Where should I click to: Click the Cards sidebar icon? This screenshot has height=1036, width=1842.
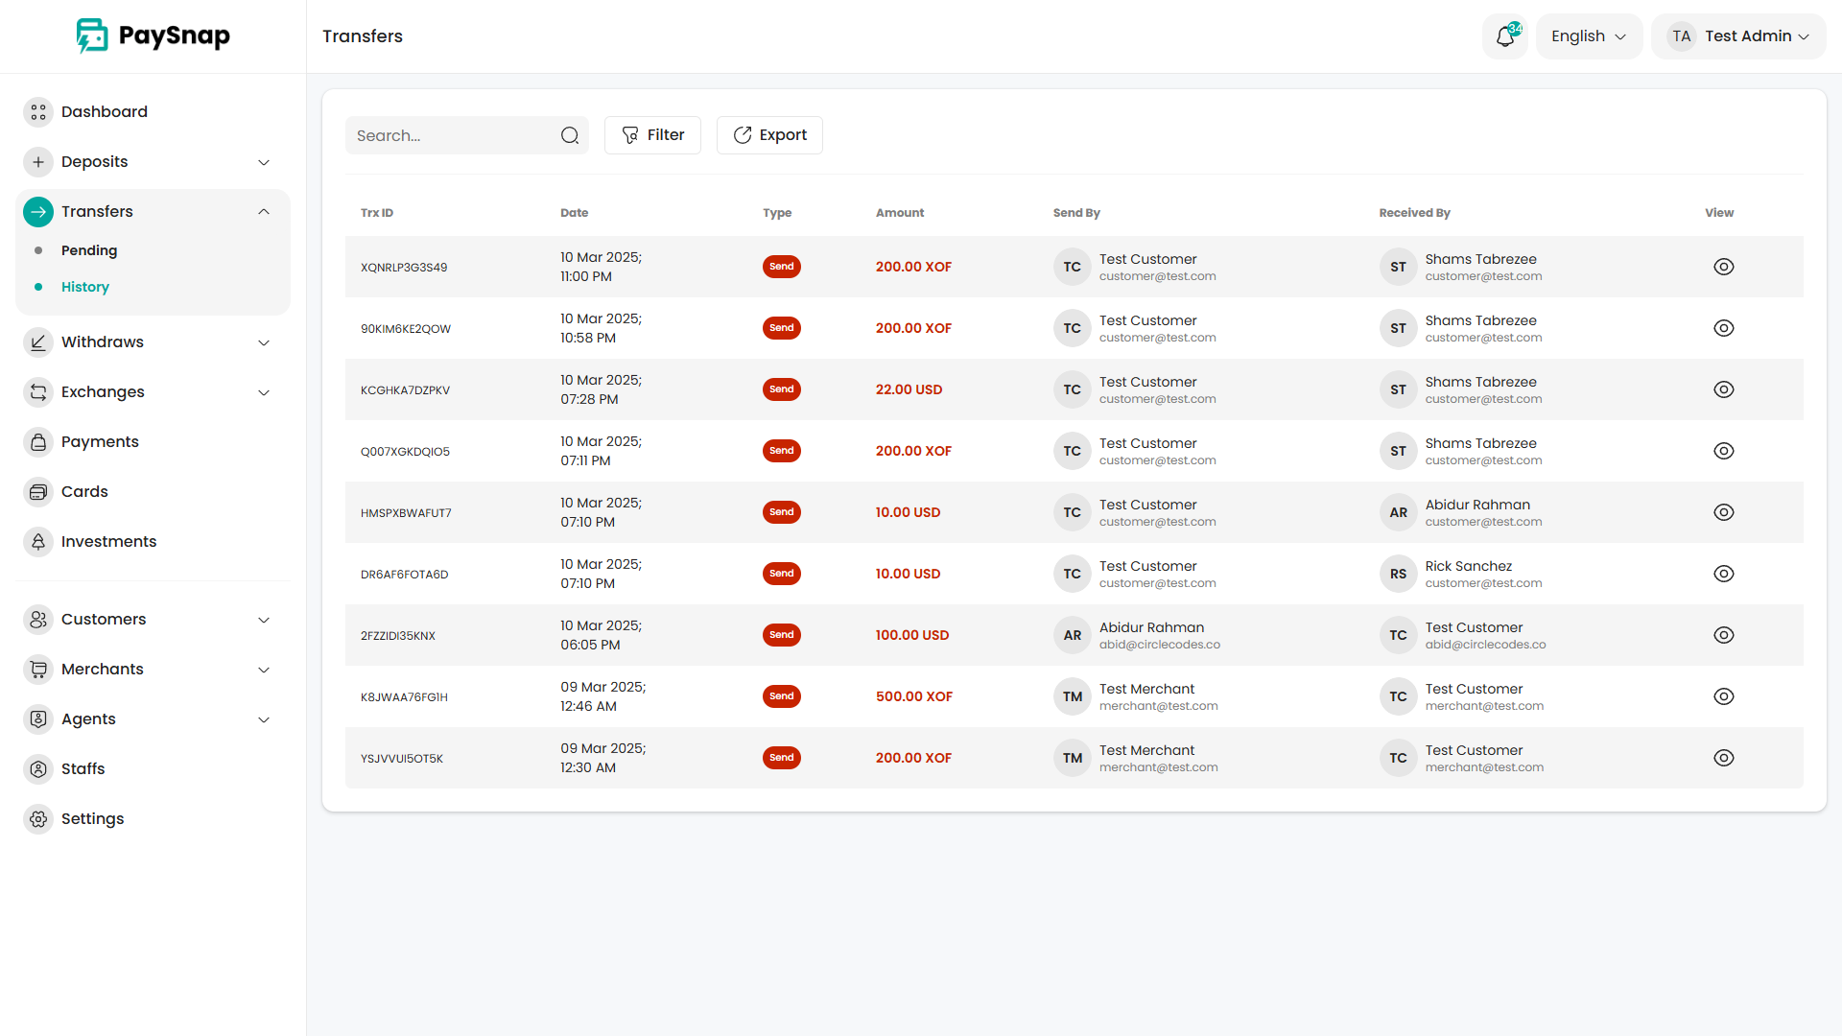(x=38, y=492)
